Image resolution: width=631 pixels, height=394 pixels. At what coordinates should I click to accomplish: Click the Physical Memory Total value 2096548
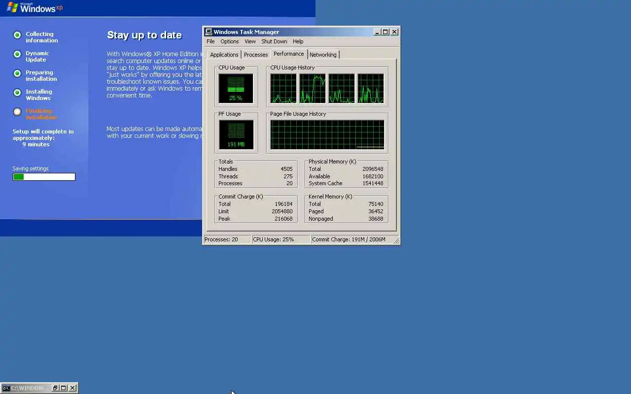[373, 169]
